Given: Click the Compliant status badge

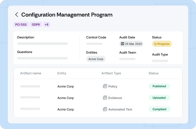Looking at the screenshot, I should click(x=159, y=109).
